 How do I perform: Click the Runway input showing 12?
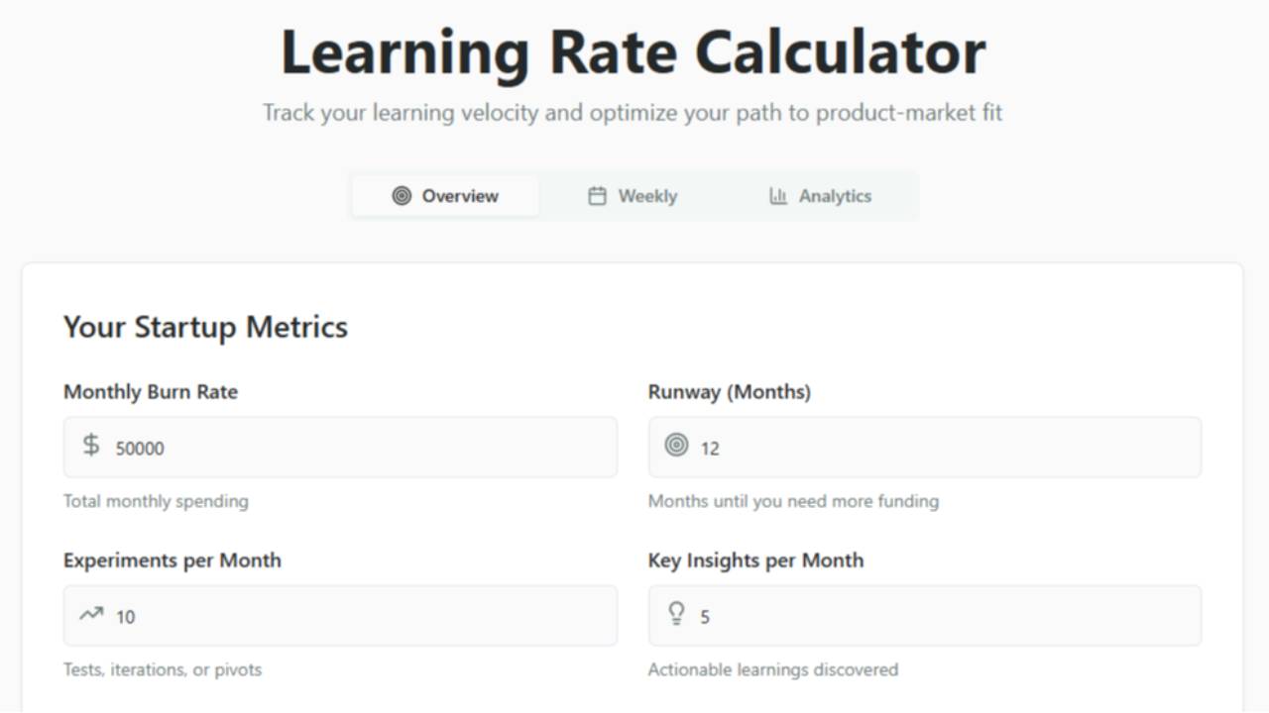click(x=942, y=448)
